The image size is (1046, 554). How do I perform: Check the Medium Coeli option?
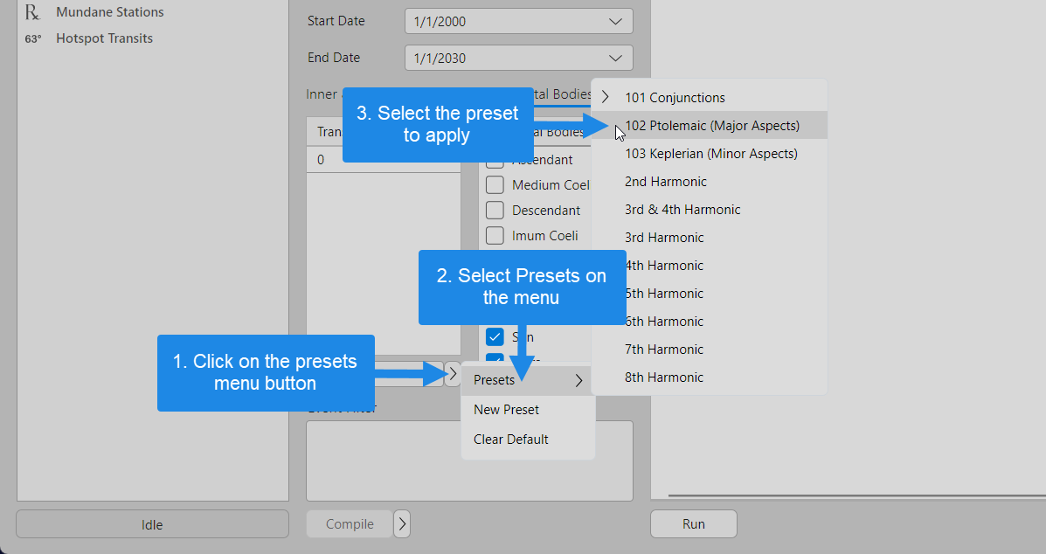click(x=494, y=184)
